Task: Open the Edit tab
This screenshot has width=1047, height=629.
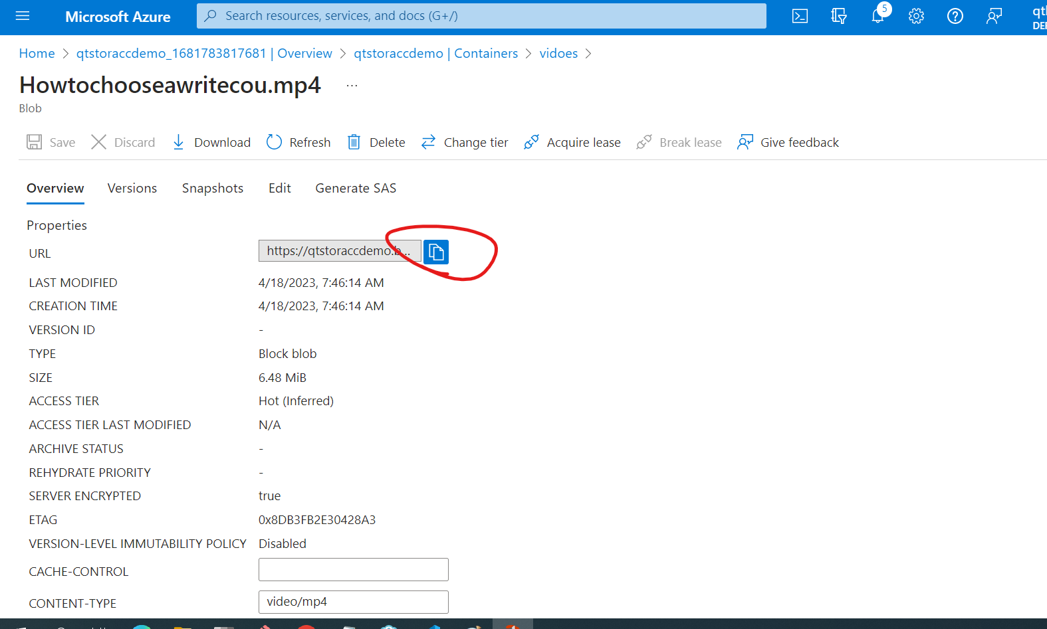Action: coord(280,189)
